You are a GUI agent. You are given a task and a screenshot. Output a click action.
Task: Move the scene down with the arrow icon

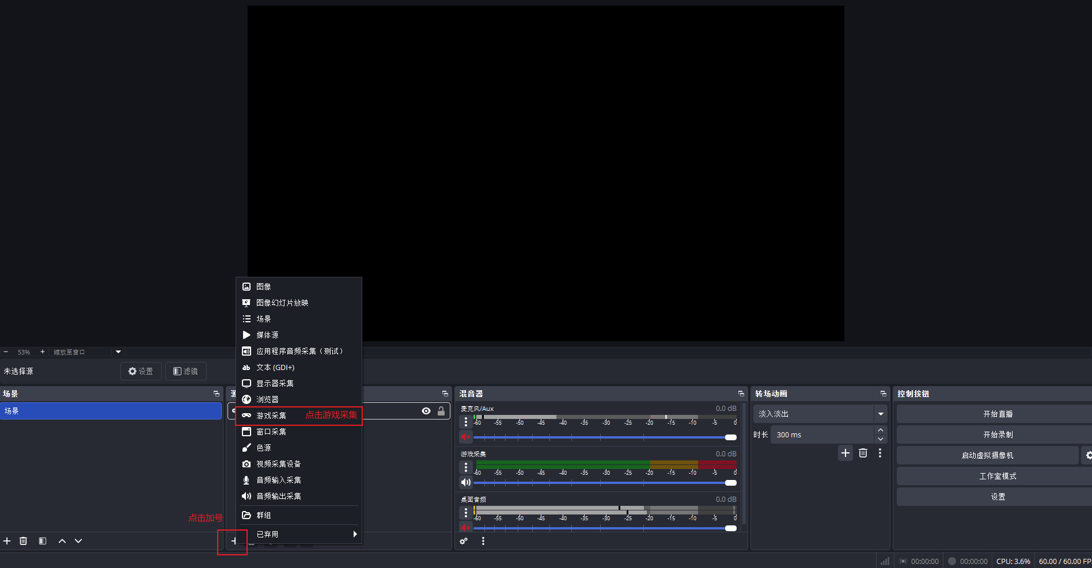click(78, 541)
